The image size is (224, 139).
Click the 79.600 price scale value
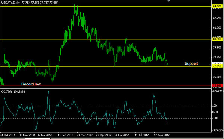coord(217,48)
